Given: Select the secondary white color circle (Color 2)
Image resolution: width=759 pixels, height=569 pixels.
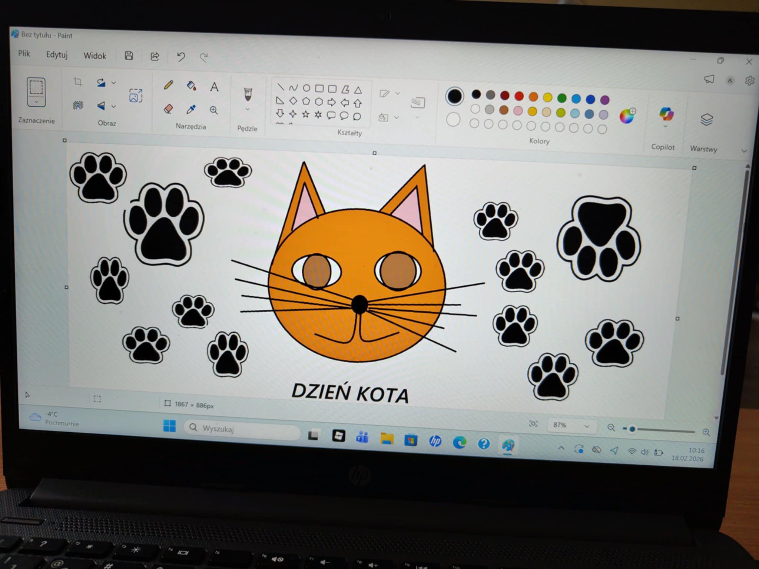Looking at the screenshot, I should tap(453, 120).
